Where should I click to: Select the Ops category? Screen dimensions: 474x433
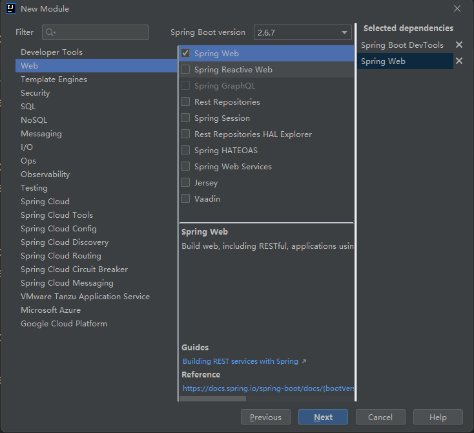tap(96, 161)
